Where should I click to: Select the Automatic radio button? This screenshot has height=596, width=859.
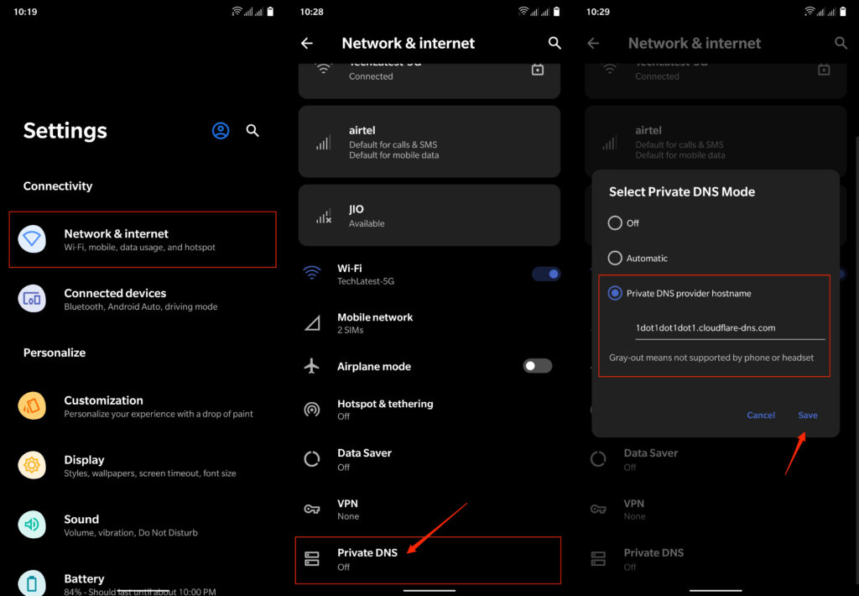[615, 258]
